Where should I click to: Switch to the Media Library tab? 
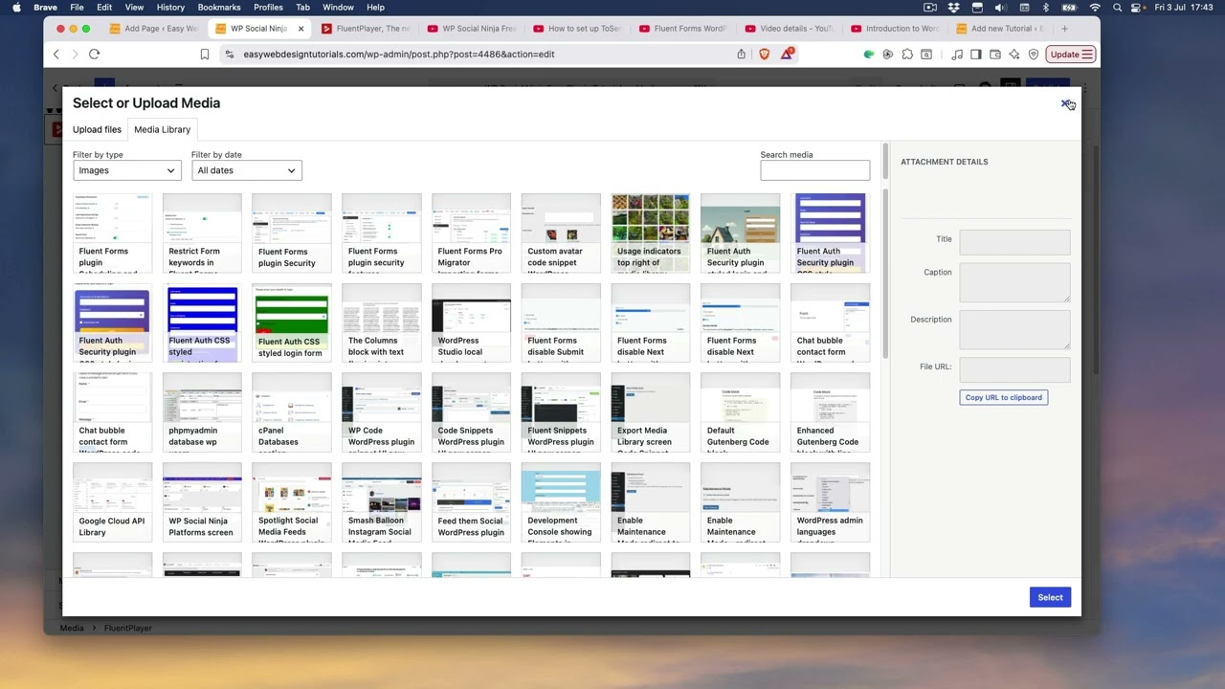pos(162,129)
